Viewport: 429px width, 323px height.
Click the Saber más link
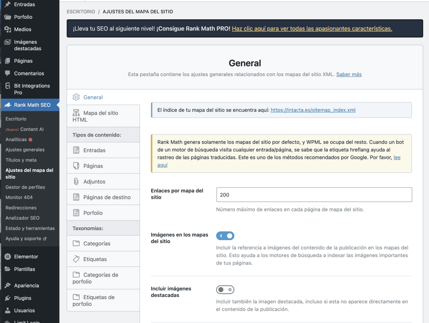pos(349,74)
